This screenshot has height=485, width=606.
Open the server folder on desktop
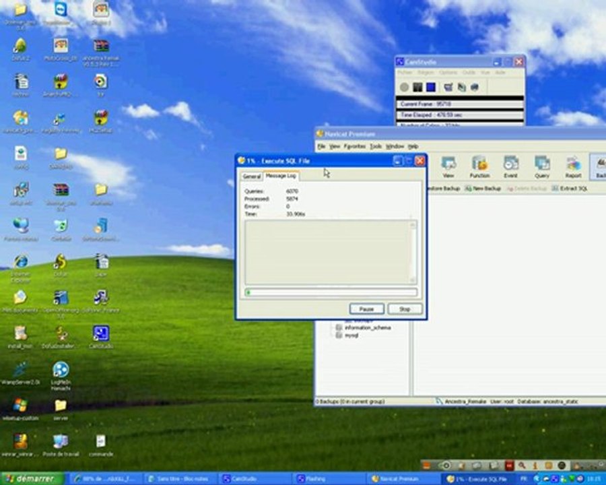(61, 410)
